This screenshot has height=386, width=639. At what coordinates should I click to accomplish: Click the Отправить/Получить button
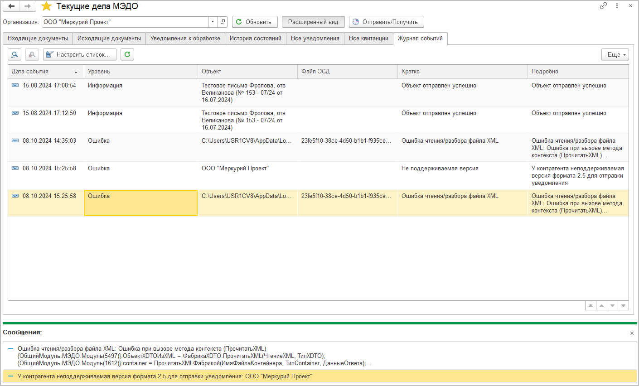pos(386,22)
